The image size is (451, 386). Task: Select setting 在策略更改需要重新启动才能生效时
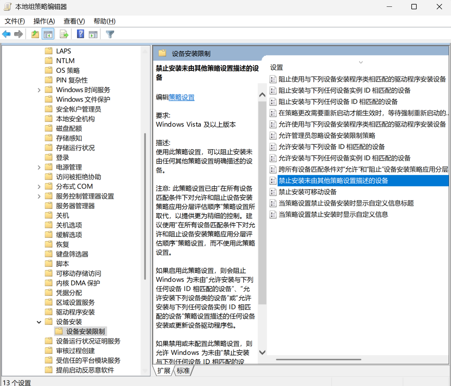[363, 113]
